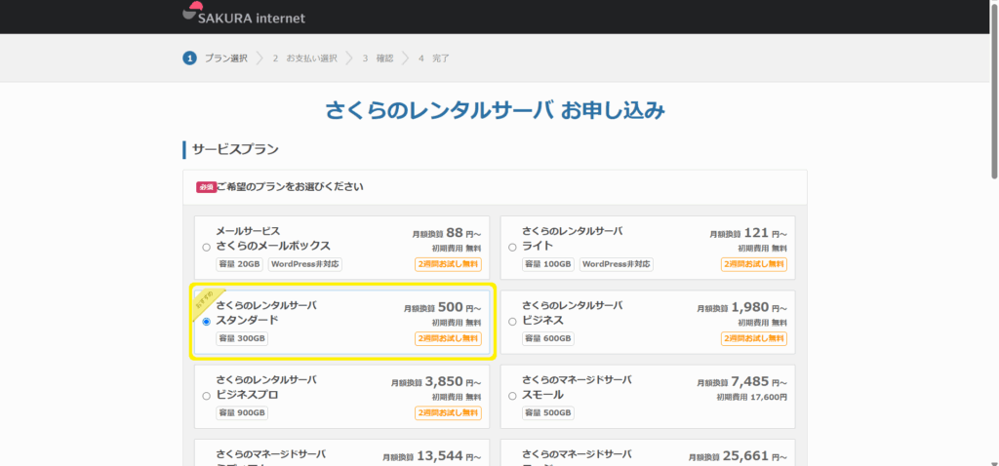Click the plan card priced 13,544円
This screenshot has width=999, height=466.
point(341,454)
